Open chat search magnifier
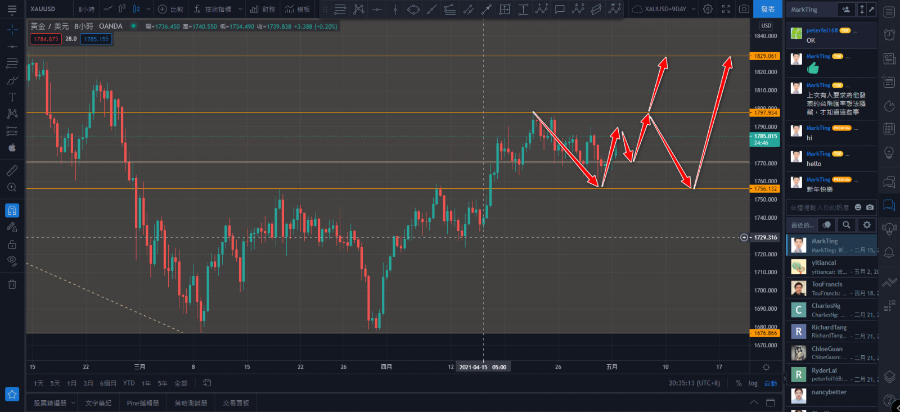Viewport: 900px width, 412px height. [x=847, y=225]
